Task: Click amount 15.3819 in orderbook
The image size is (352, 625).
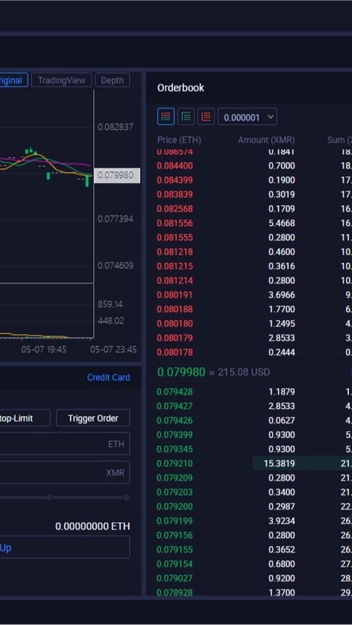Action: point(279,464)
